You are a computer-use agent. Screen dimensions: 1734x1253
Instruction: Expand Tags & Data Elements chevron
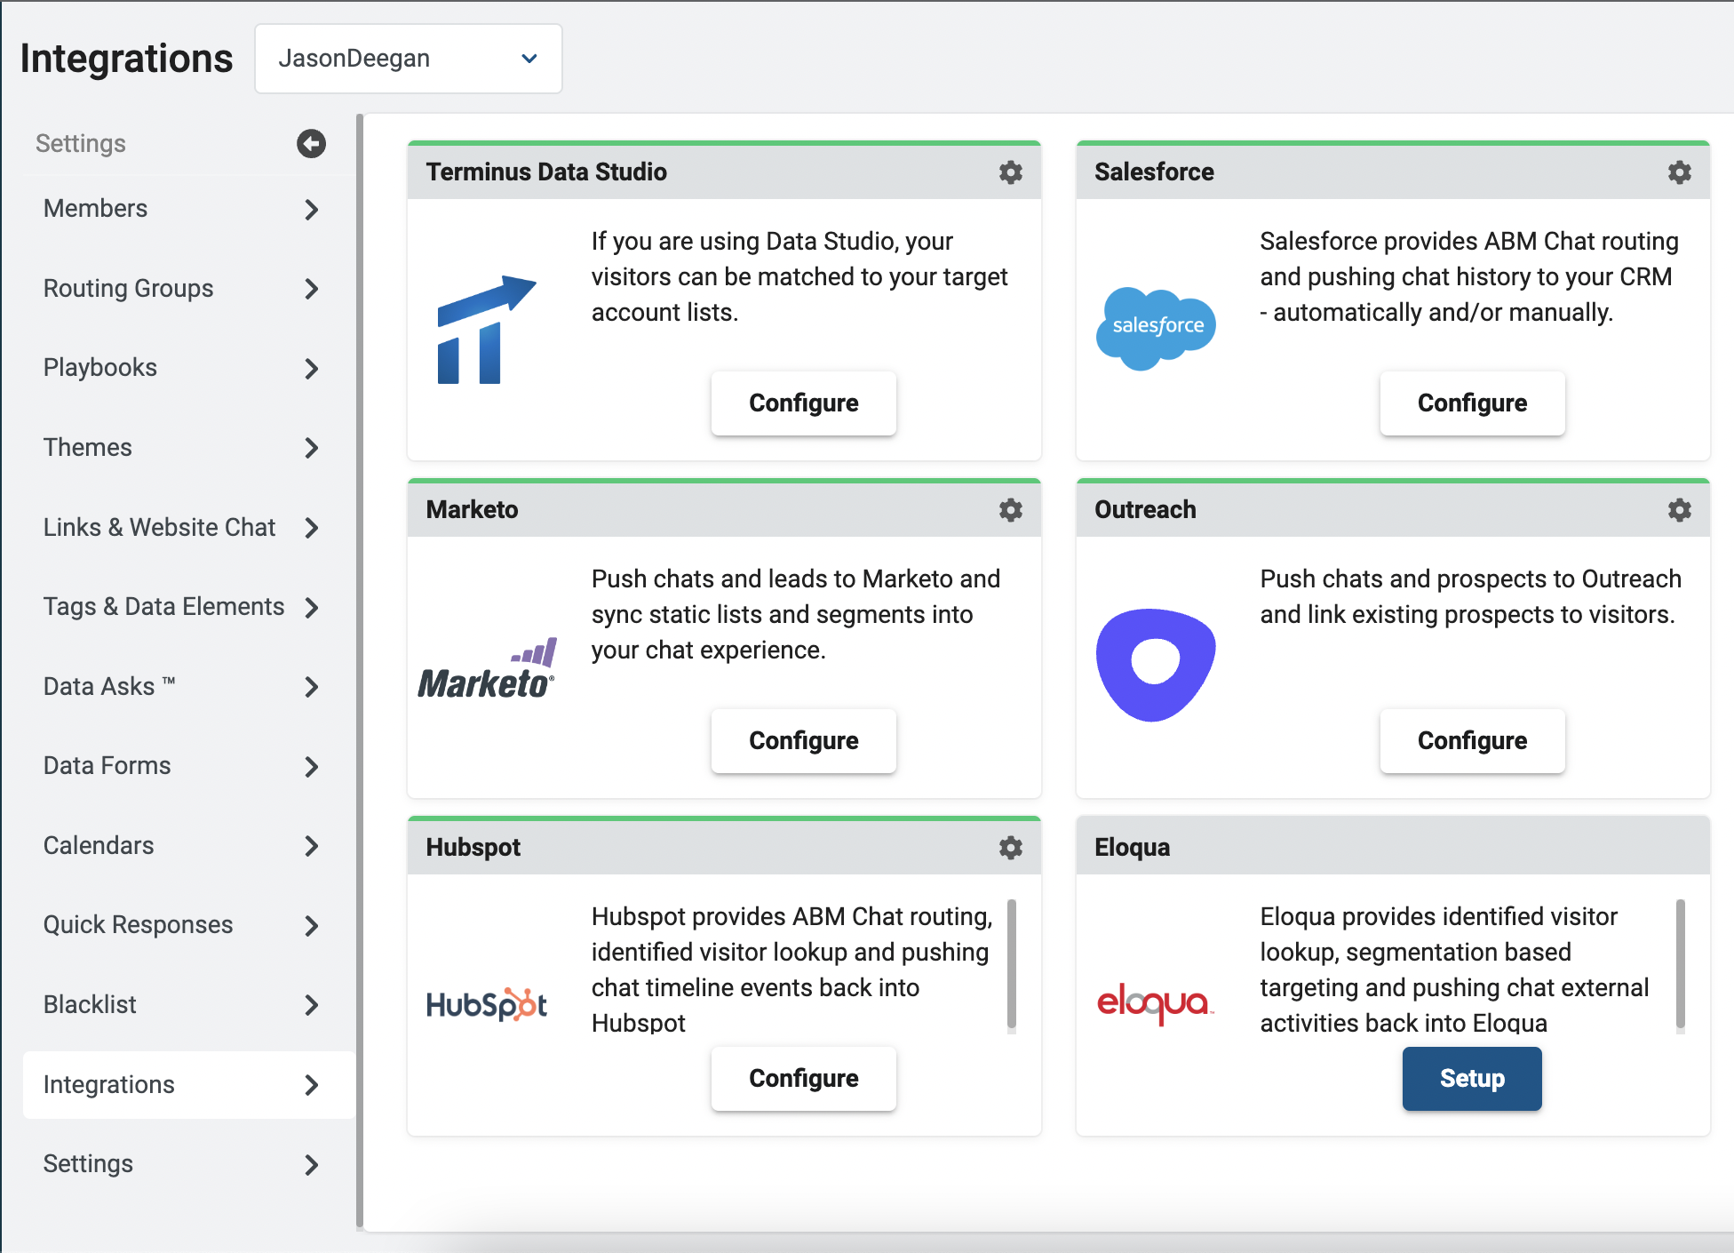pyautogui.click(x=311, y=608)
